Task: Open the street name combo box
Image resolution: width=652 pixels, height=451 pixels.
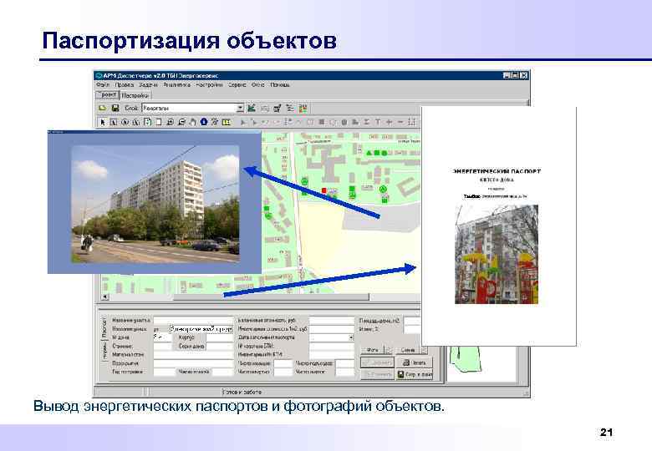Action: (201, 329)
